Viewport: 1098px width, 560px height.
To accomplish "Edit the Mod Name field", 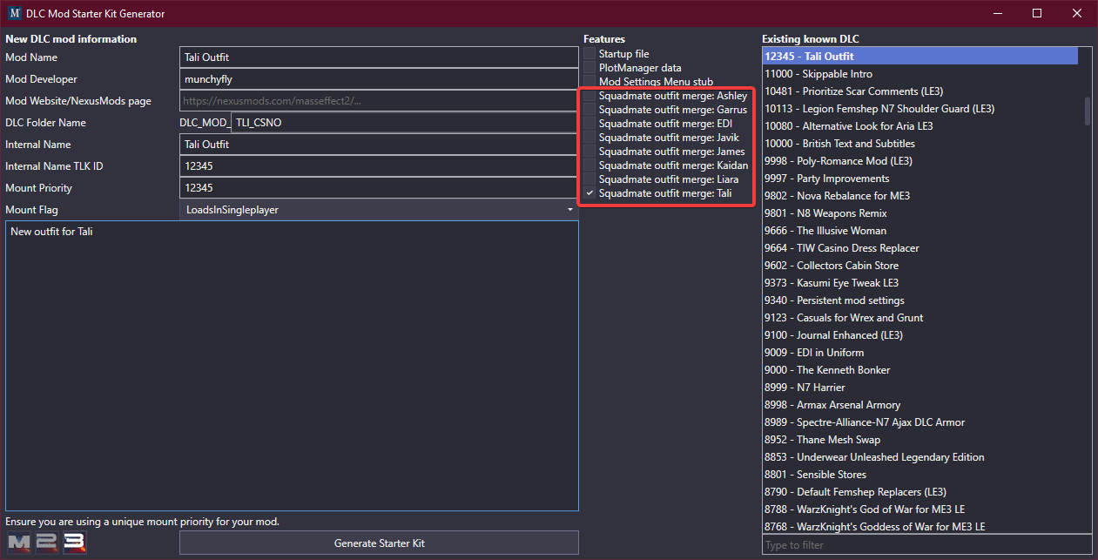I will tap(379, 57).
